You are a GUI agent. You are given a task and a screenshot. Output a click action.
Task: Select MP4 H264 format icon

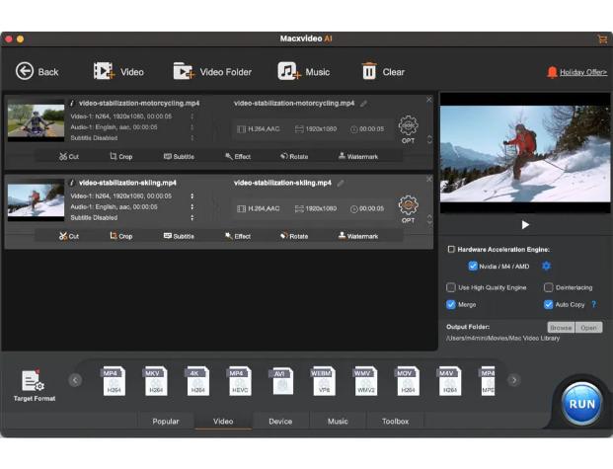(x=114, y=380)
